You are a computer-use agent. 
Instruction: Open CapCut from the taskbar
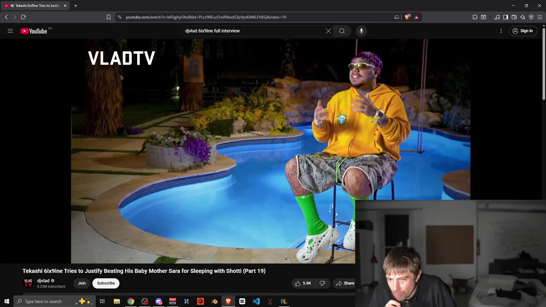(242, 301)
